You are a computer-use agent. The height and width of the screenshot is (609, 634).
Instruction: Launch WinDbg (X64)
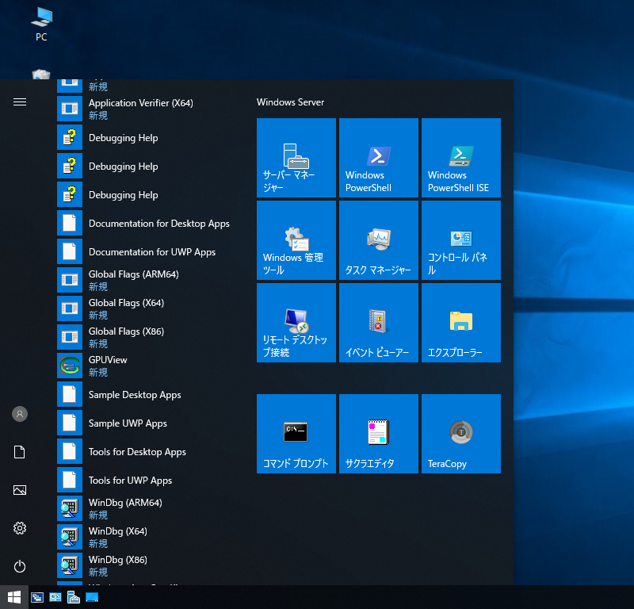pyautogui.click(x=150, y=537)
